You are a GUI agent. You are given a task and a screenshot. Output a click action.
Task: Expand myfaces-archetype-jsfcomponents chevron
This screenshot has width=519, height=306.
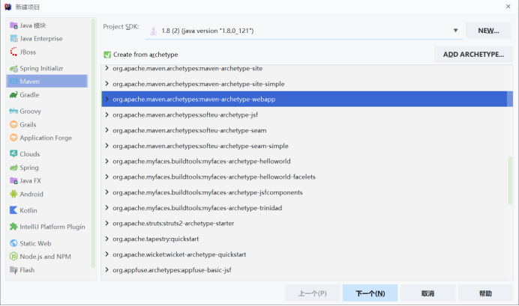[106, 192]
